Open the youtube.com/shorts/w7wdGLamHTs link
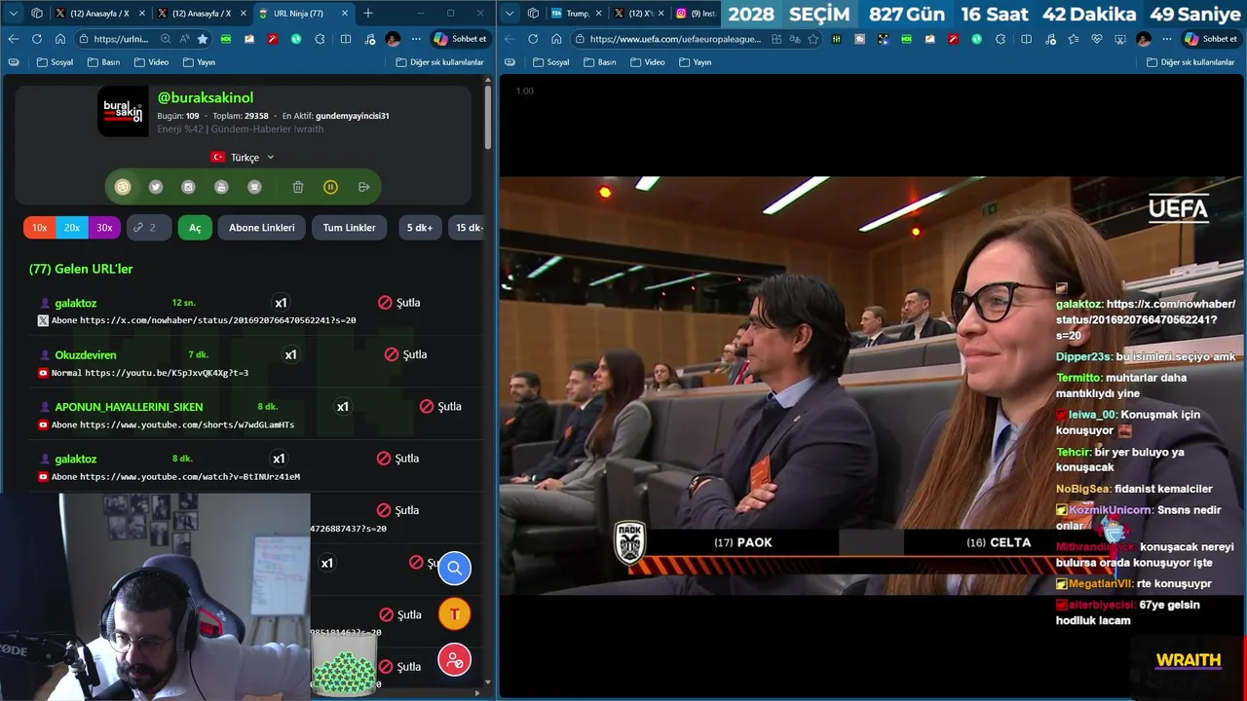1247x701 pixels. 187,424
